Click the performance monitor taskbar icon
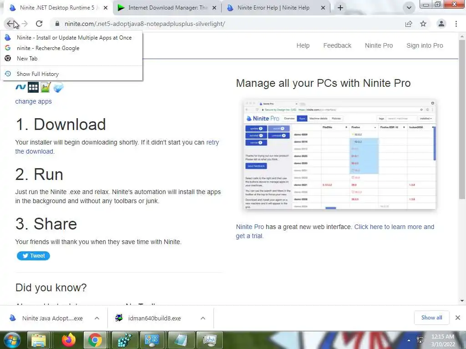This screenshot has width=466, height=349. (x=210, y=340)
